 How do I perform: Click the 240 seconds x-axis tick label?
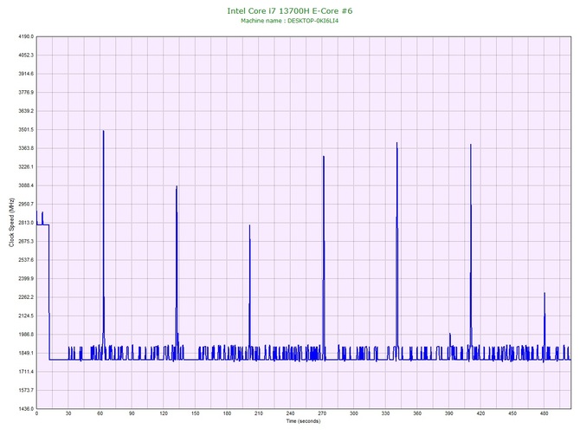(x=290, y=413)
